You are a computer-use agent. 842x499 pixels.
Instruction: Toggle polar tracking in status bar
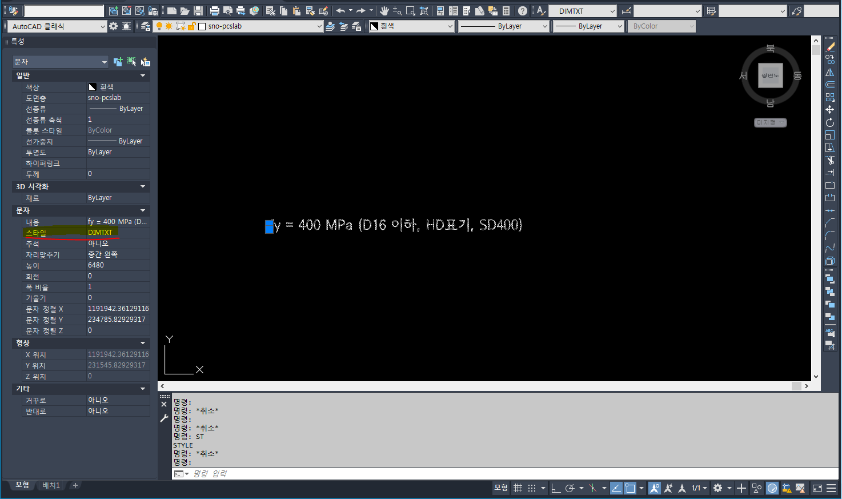(x=570, y=488)
